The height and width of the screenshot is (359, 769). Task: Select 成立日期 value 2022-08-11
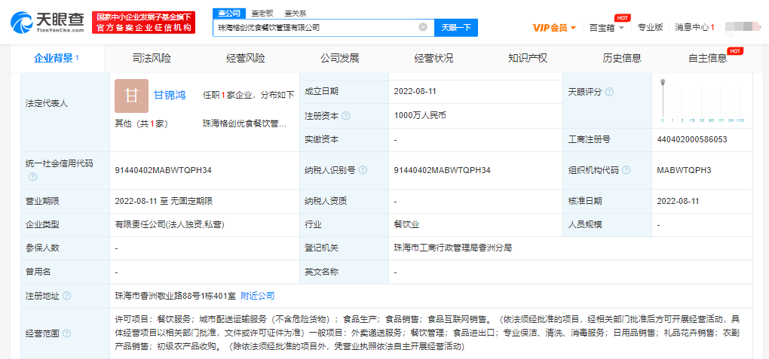point(415,92)
